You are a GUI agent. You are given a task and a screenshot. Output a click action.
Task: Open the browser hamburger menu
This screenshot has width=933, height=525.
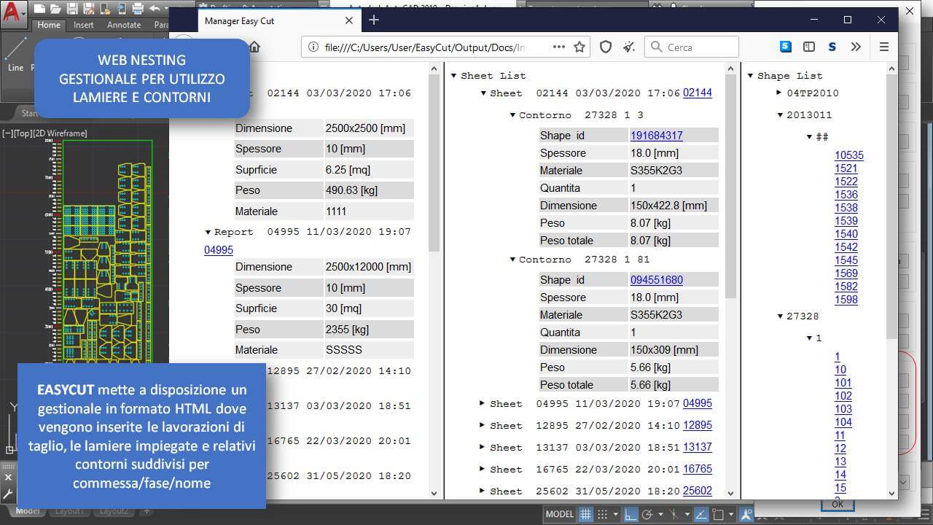[x=884, y=47]
